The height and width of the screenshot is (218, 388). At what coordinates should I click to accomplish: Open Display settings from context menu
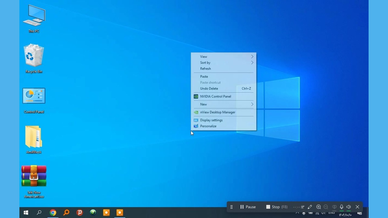[211, 120]
